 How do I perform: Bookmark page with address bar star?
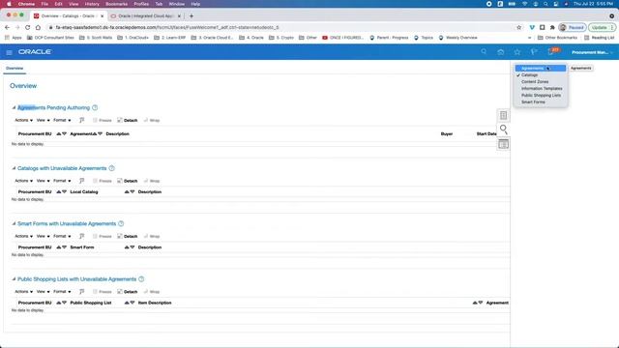pos(518,28)
